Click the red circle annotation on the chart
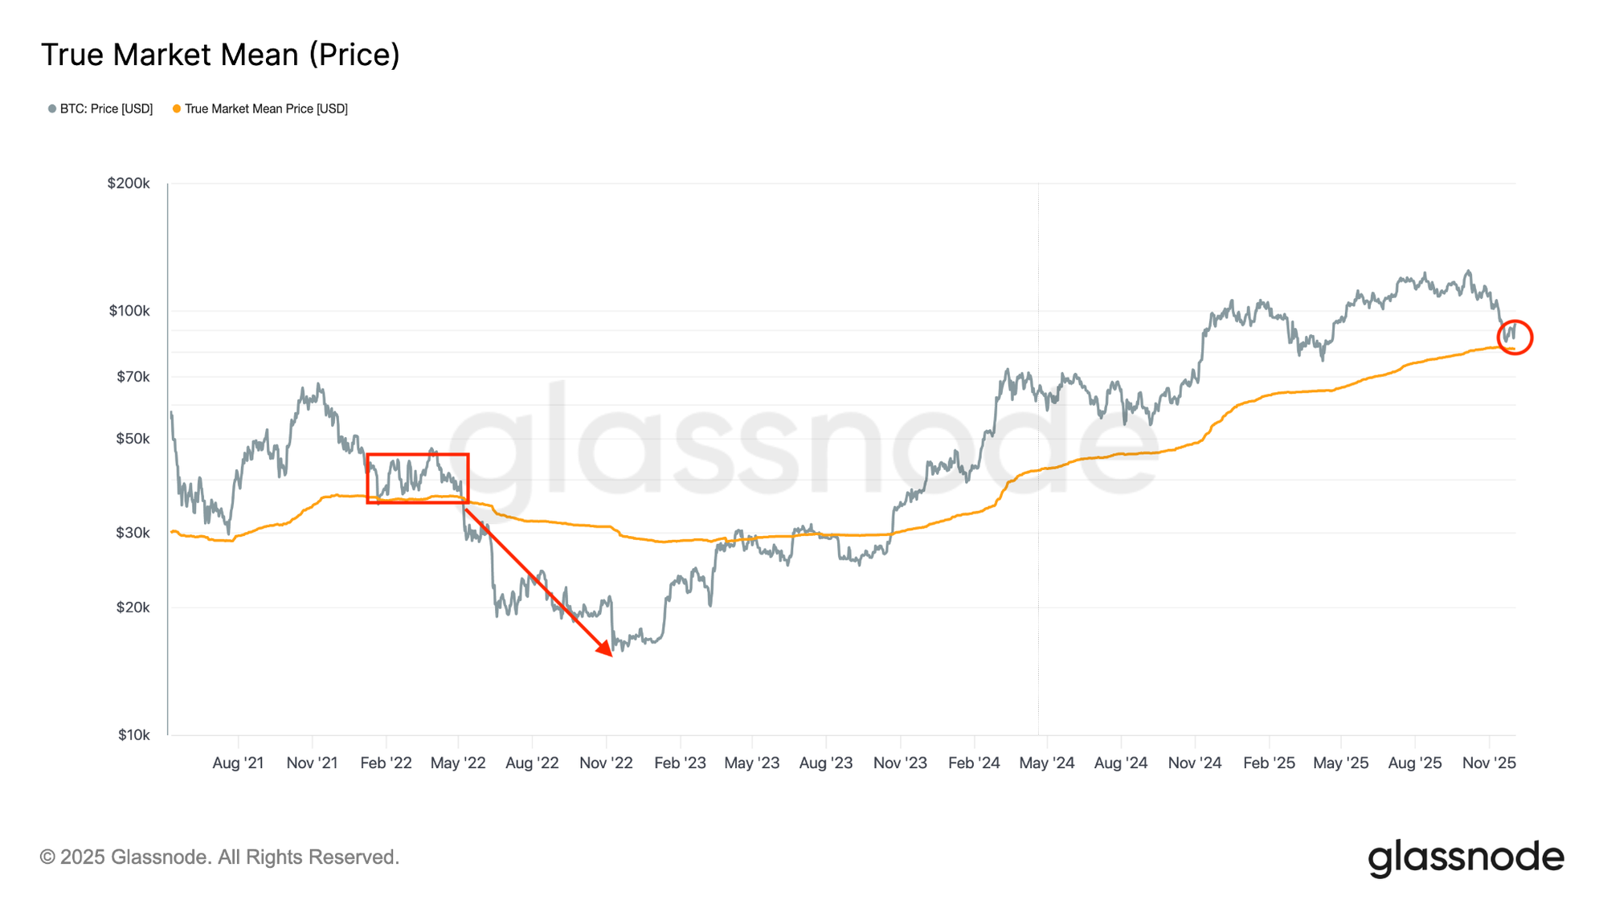 [1515, 337]
